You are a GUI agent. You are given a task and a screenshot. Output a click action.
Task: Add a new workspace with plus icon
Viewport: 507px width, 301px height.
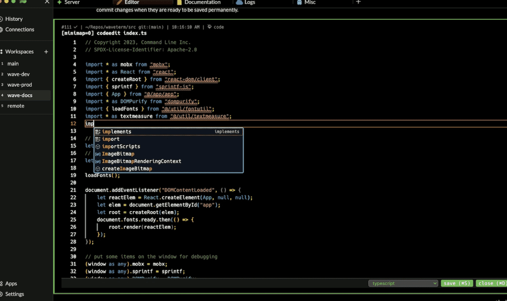point(46,52)
